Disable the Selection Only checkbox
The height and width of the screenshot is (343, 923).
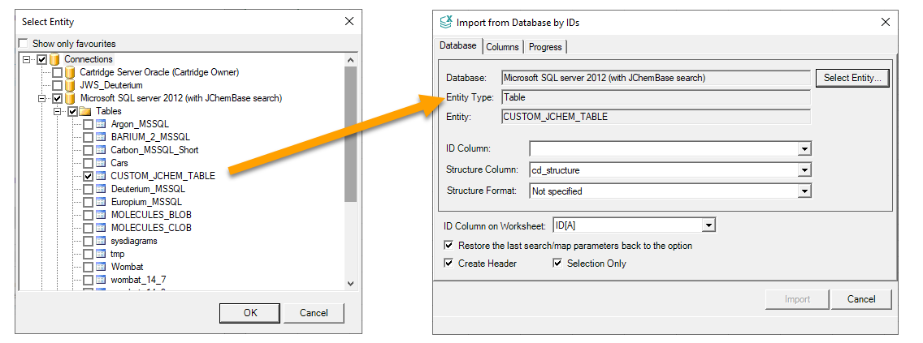(558, 264)
